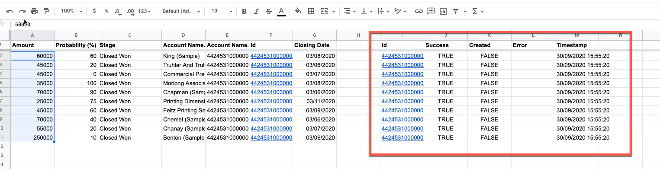Select the King (Sample) account cell

point(184,56)
